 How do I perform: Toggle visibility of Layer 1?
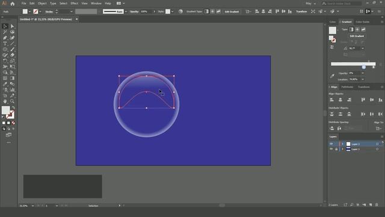(331, 149)
